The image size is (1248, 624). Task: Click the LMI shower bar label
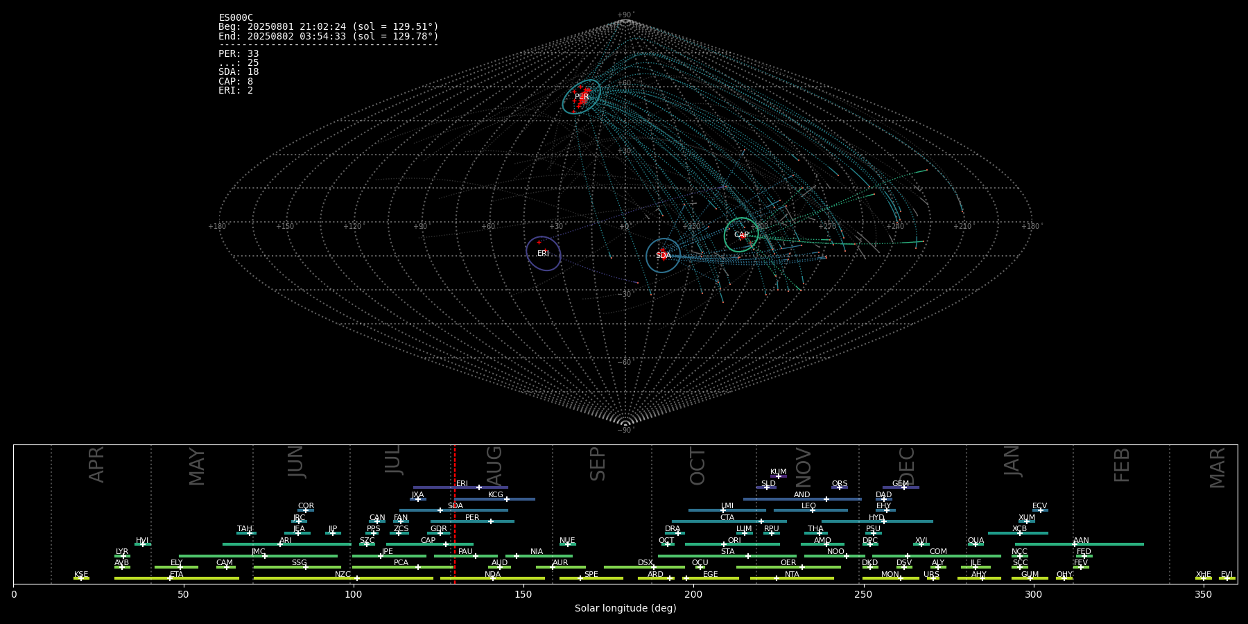[727, 506]
